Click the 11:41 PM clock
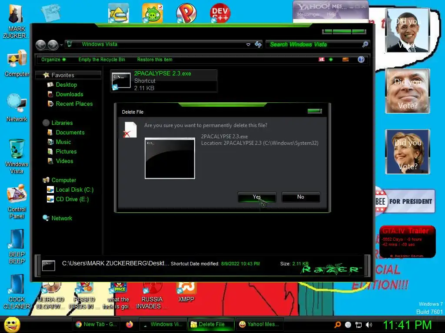This screenshot has height=333, width=445. click(407, 325)
